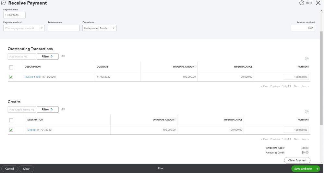Viewport: 324px width, 173px height.
Task: Open the Save and new dropdown arrow
Action: [x=318, y=169]
